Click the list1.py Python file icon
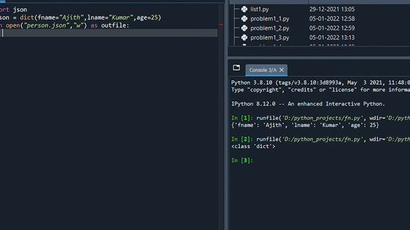Screen dimensions: 410x230 tap(244, 9)
